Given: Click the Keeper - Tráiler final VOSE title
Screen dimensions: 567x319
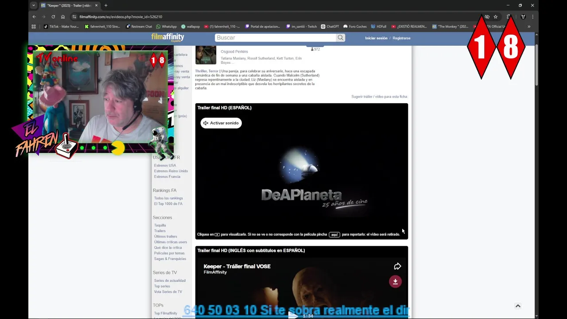Looking at the screenshot, I should pyautogui.click(x=237, y=266).
